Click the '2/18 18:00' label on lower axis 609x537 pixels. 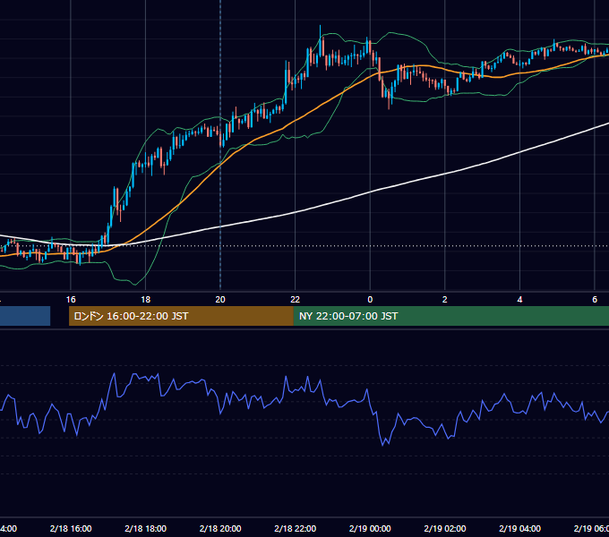[146, 528]
